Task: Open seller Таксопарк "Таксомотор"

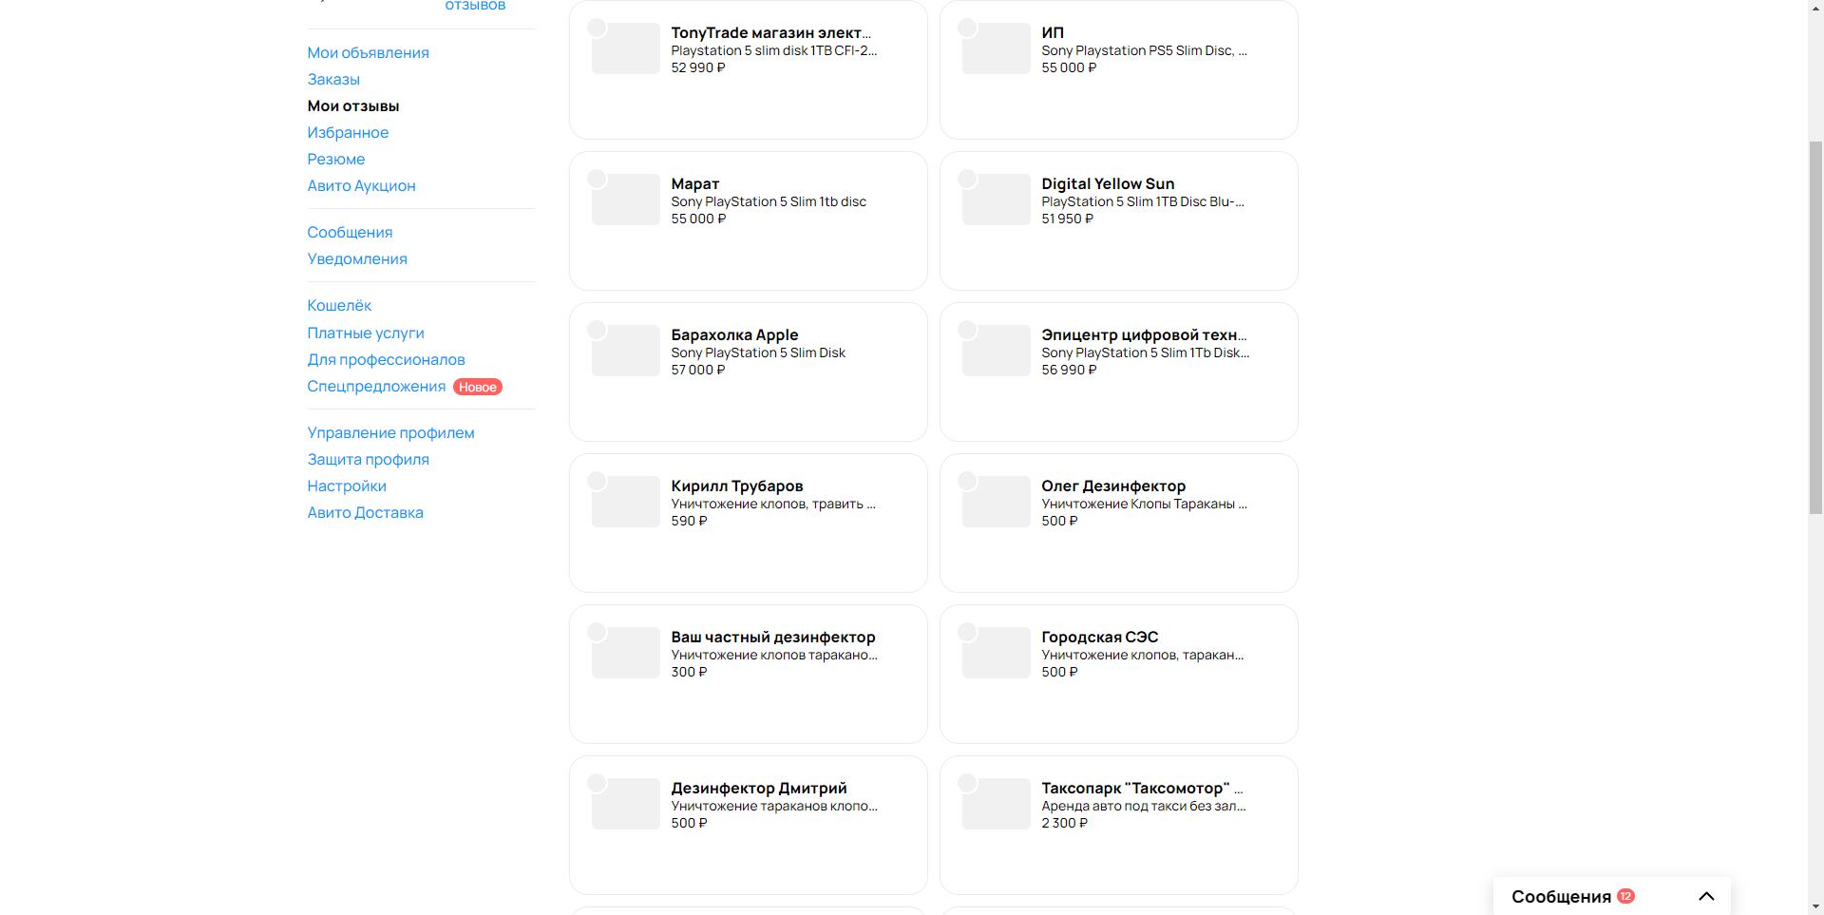Action: tap(1142, 789)
